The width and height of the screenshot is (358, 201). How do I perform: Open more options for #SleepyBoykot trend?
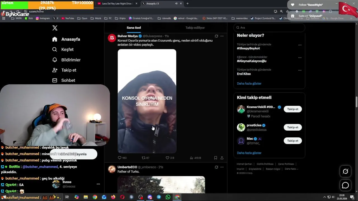300,45
